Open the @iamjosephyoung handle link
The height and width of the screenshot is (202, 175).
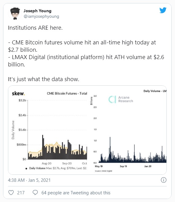tap(41, 16)
